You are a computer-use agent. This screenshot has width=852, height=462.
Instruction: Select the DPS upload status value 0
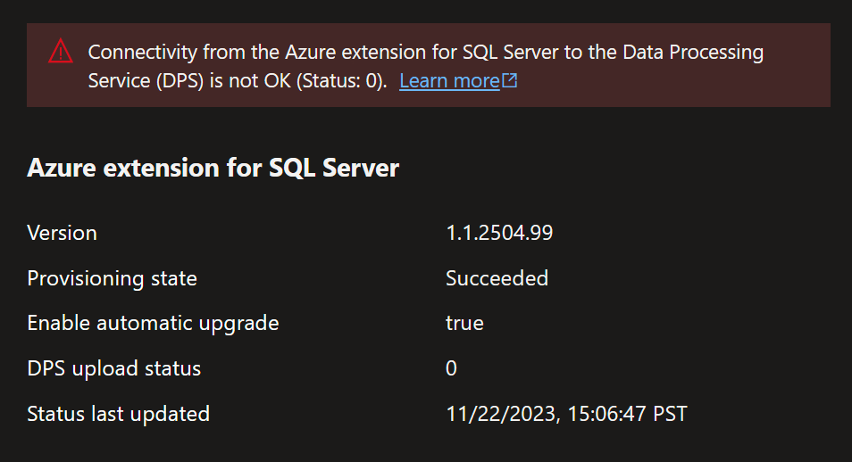pyautogui.click(x=451, y=368)
